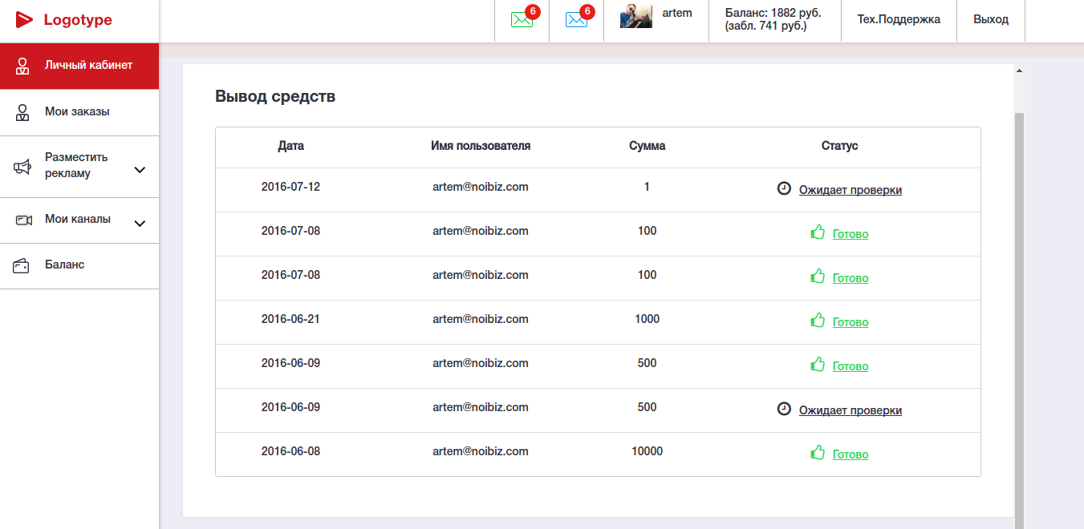Click the Статус column header
The image size is (1084, 529).
click(840, 146)
